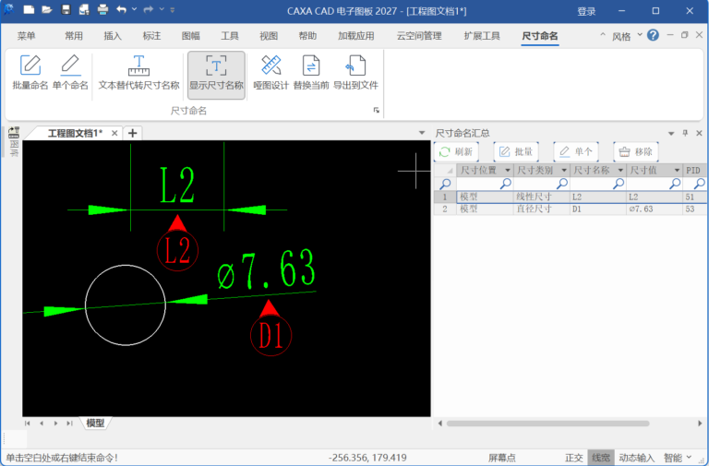Print the drawing with the printer icon
709x466 pixels.
103,9
